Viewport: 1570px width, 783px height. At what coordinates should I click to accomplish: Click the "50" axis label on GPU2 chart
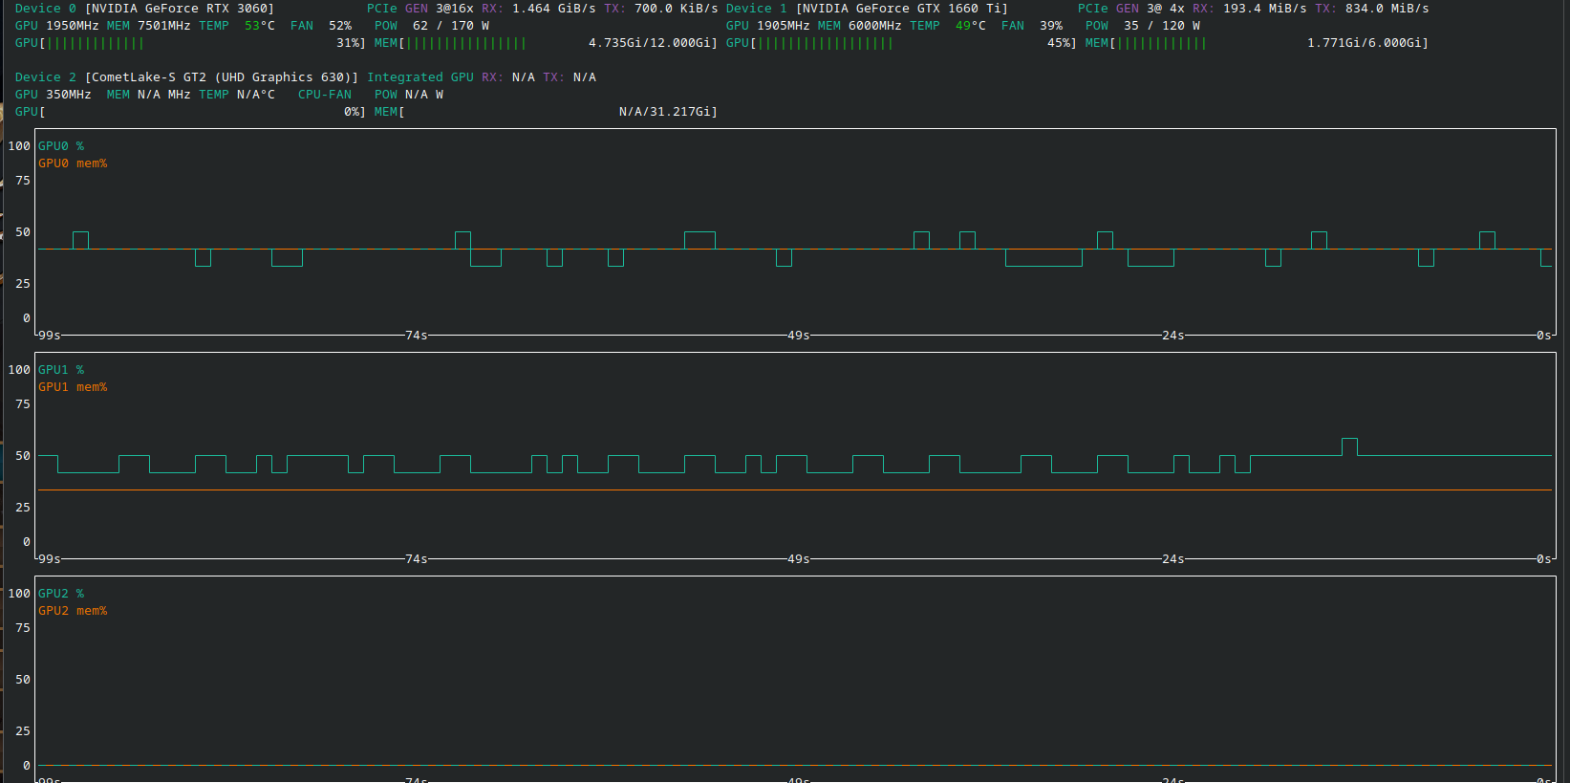(x=23, y=680)
